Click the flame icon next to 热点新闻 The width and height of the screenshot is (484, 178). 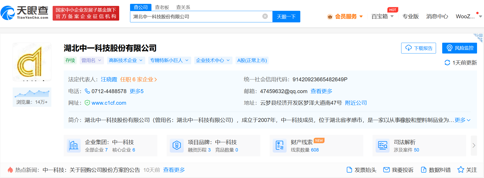tap(10, 170)
